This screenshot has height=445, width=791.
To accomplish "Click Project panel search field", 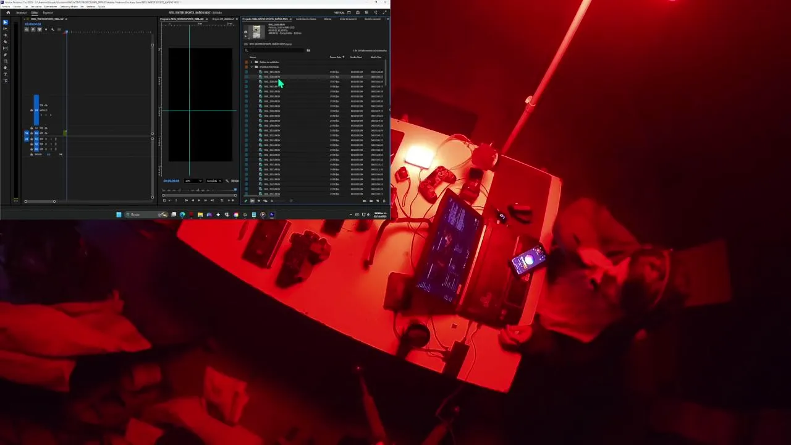I will click(x=274, y=50).
